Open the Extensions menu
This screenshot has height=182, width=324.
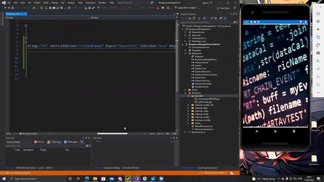(91, 3)
